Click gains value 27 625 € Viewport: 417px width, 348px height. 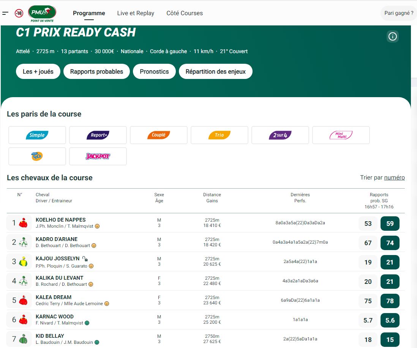pyautogui.click(x=212, y=342)
